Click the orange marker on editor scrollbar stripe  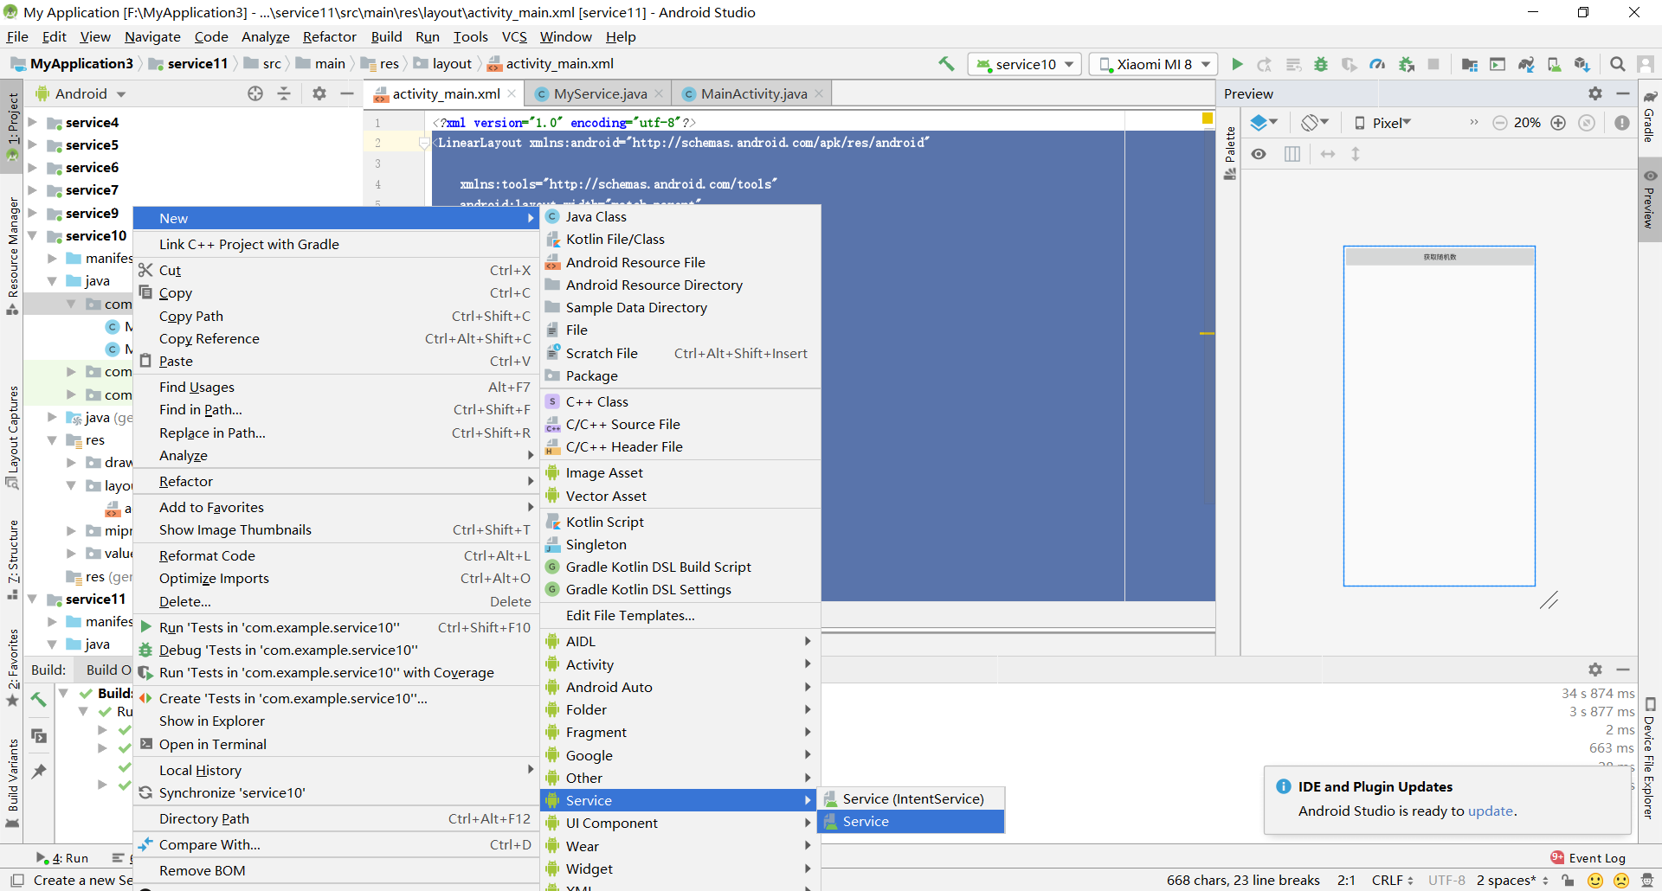(1207, 333)
